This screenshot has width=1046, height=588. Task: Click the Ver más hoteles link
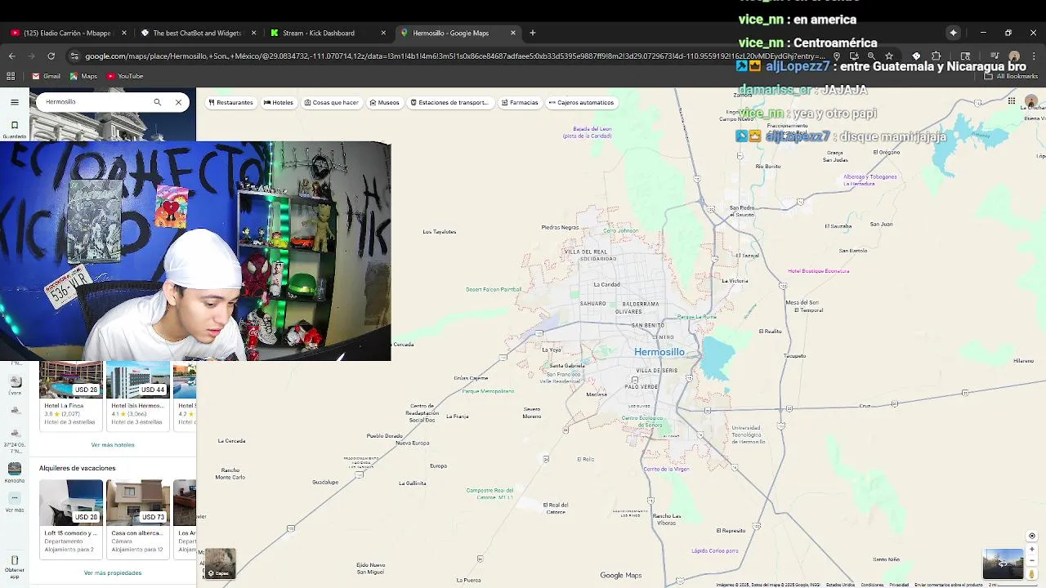(113, 445)
